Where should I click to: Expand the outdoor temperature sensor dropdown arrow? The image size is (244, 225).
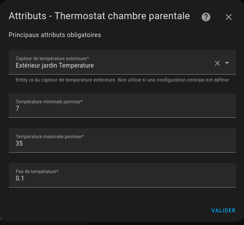227,63
